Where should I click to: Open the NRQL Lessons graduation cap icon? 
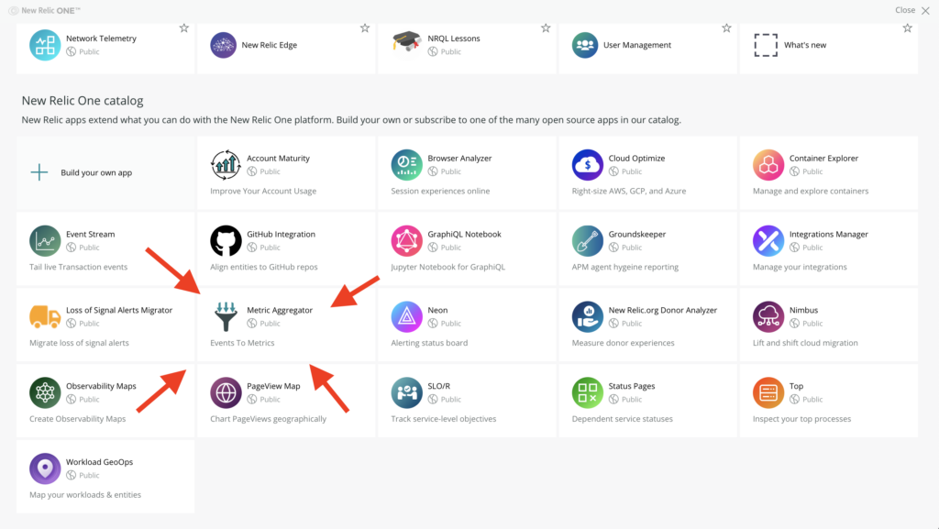click(406, 42)
